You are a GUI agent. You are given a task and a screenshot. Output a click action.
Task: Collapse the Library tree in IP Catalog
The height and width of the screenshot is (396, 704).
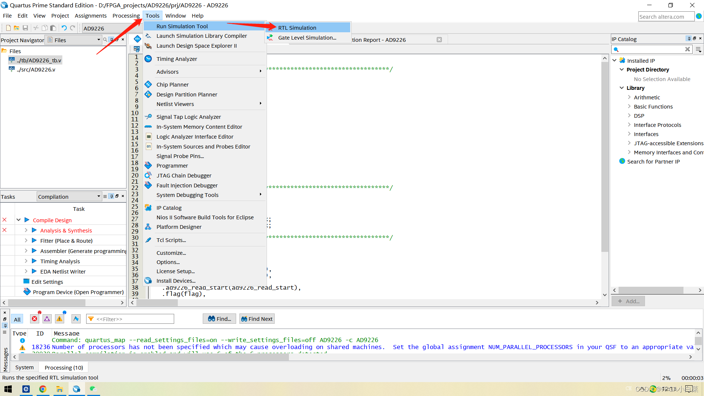tap(621, 88)
